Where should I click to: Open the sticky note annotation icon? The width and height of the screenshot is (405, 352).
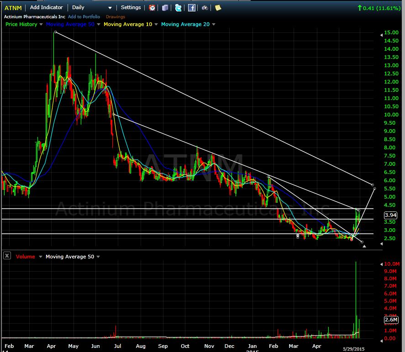[218, 7]
